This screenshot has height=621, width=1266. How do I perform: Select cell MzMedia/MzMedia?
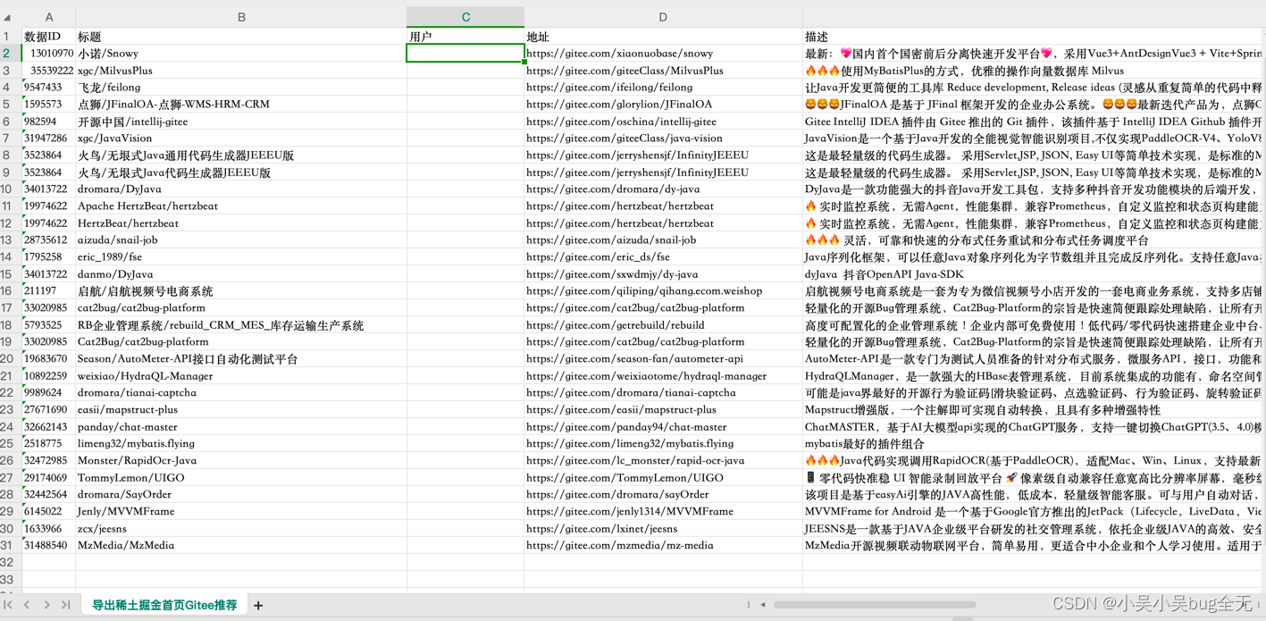coord(241,545)
